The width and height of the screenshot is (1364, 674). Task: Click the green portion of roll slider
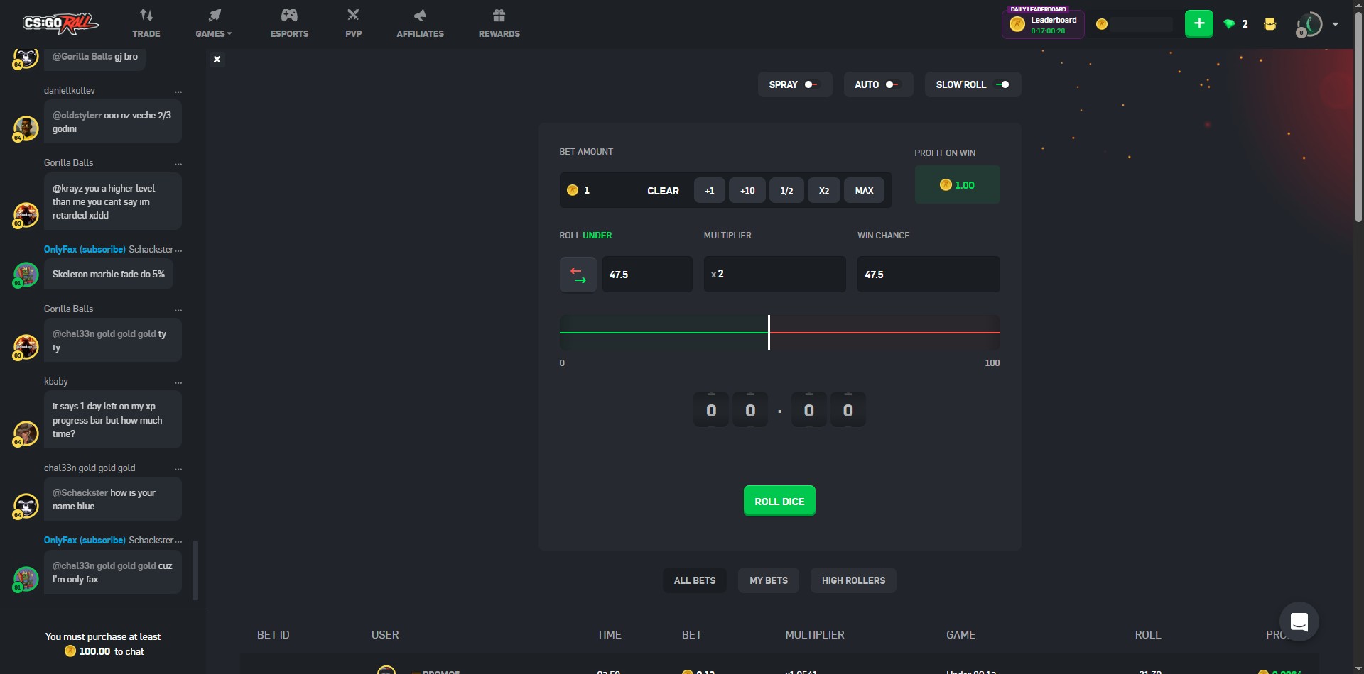click(664, 332)
